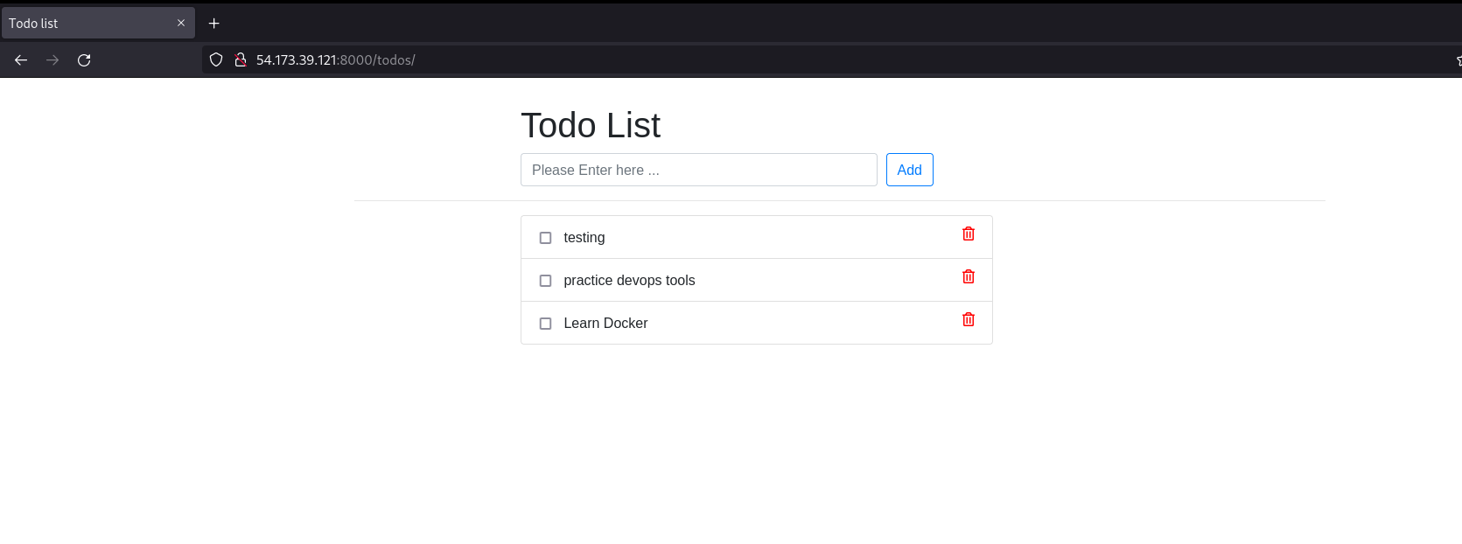Reload the Todo list page
1462x544 pixels.
pos(84,59)
